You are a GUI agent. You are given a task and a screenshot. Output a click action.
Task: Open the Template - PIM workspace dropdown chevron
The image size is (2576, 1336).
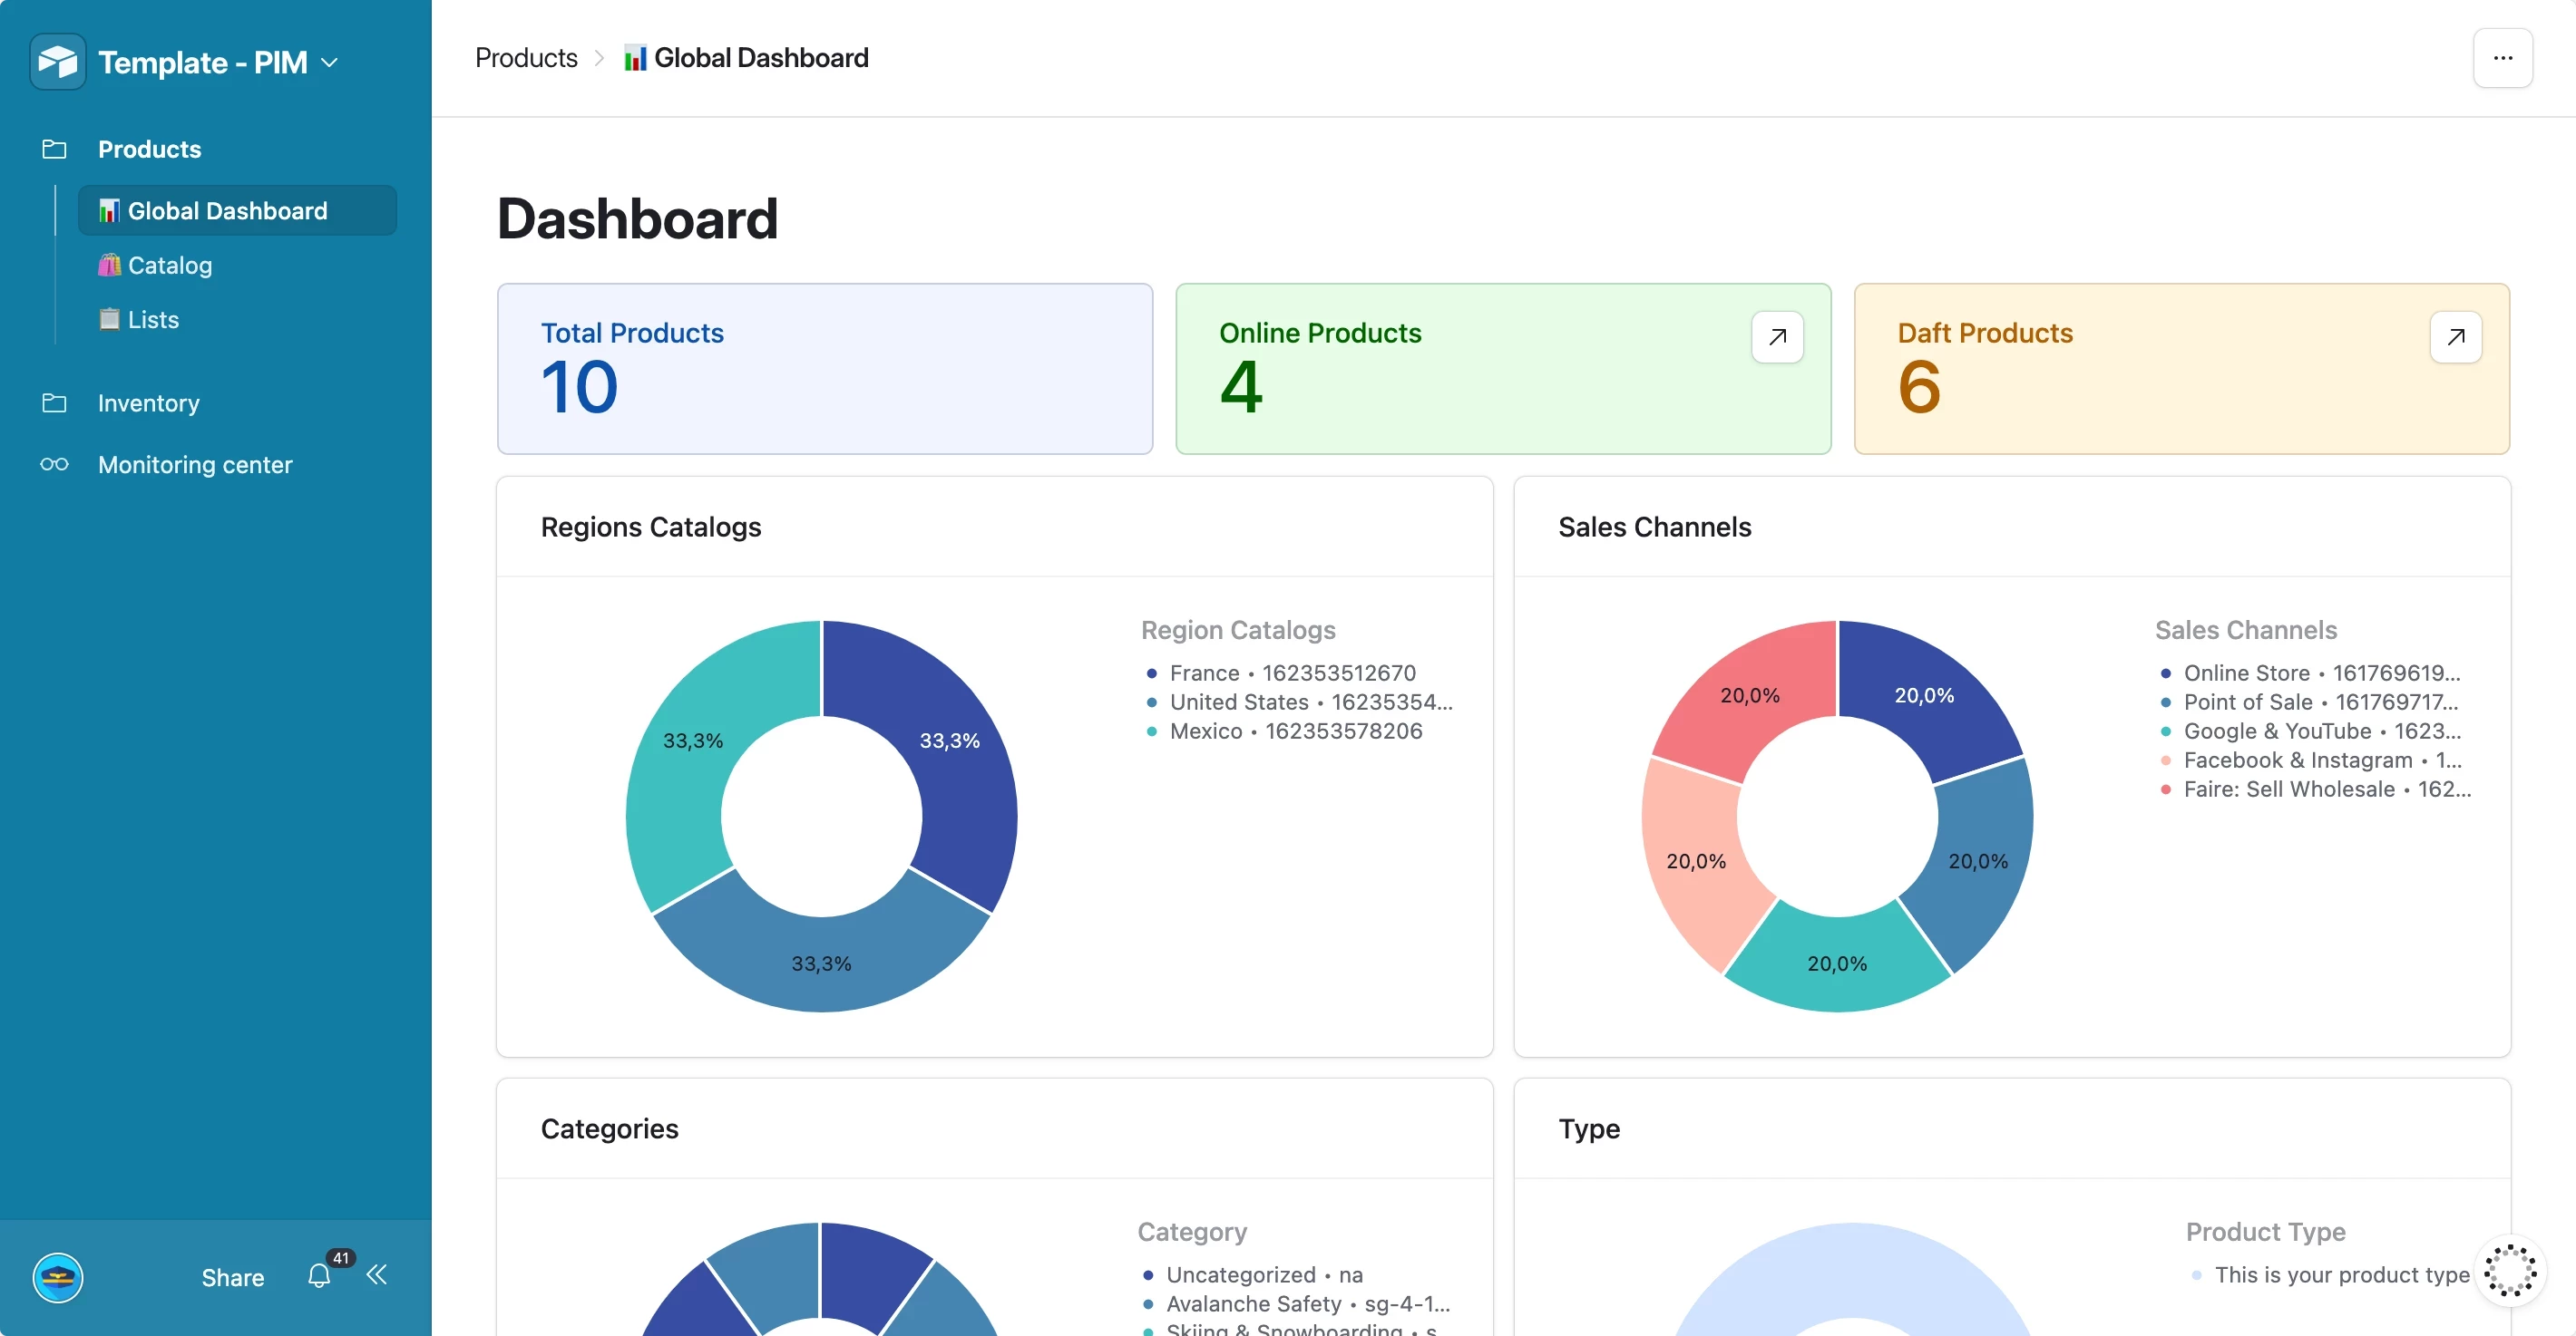329,63
